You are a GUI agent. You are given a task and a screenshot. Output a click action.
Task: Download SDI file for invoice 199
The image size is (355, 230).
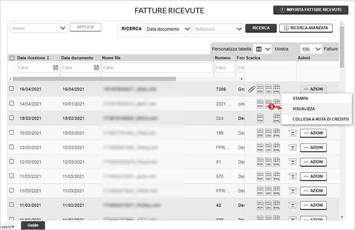(x=268, y=133)
